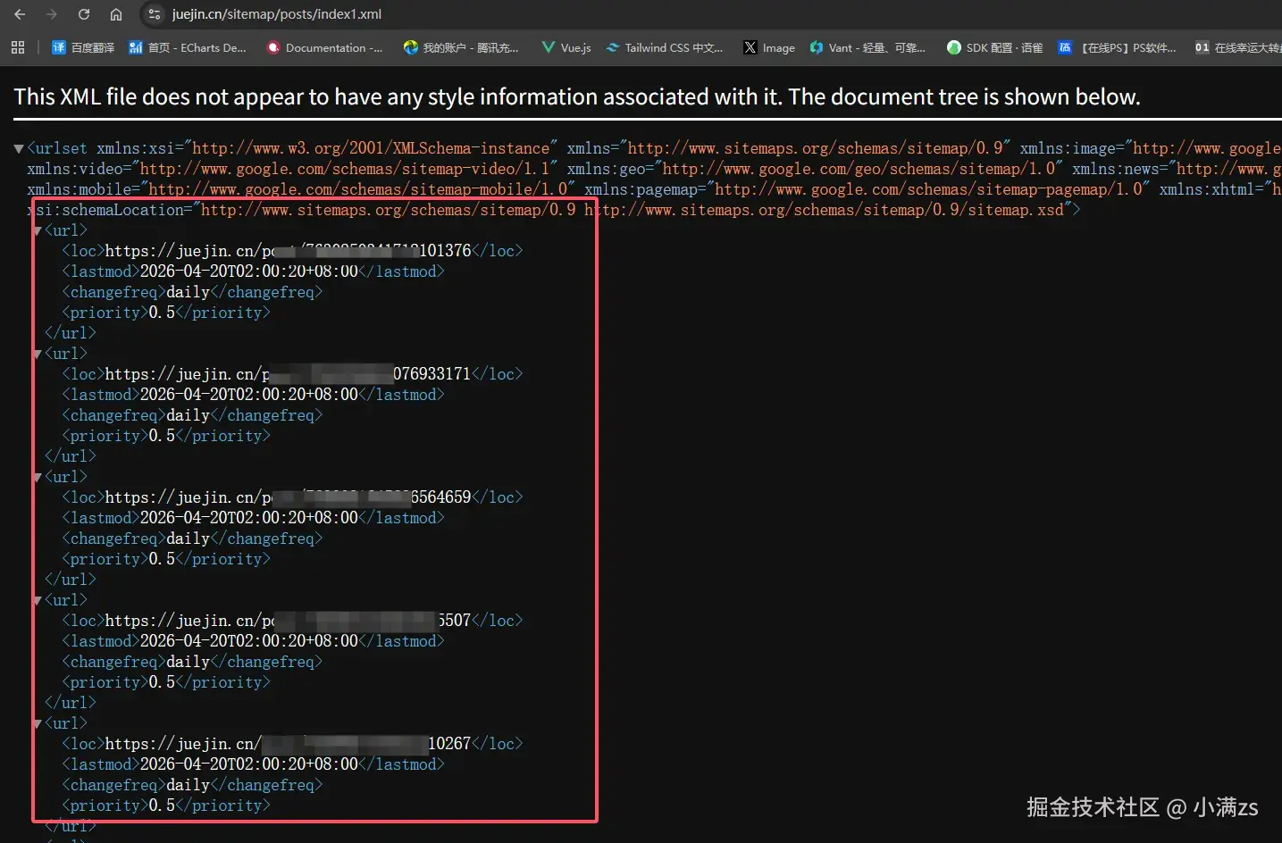This screenshot has width=1282, height=843.
Task: Collapse the url node ending 076933171
Action: [38, 354]
